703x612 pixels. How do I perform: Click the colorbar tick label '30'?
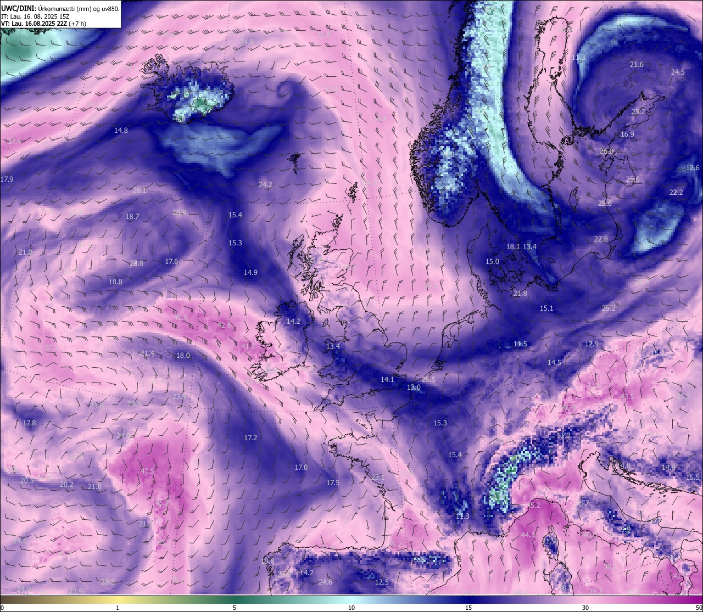coord(585,608)
